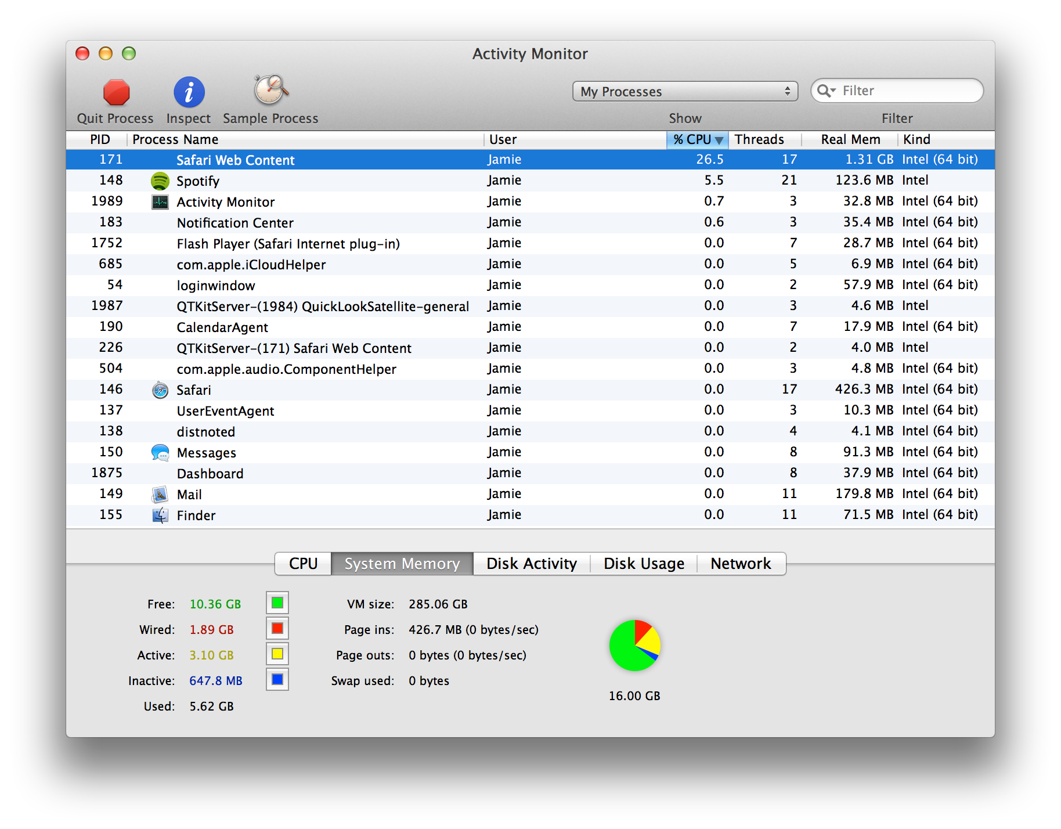Click the 123.6 MB memory value for Spotify

[864, 180]
